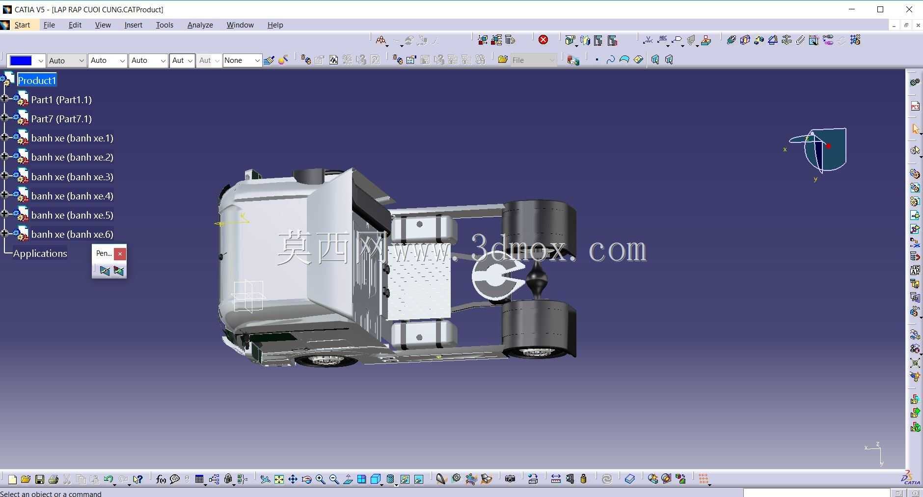
Task: Undo the last action
Action: [x=109, y=479]
